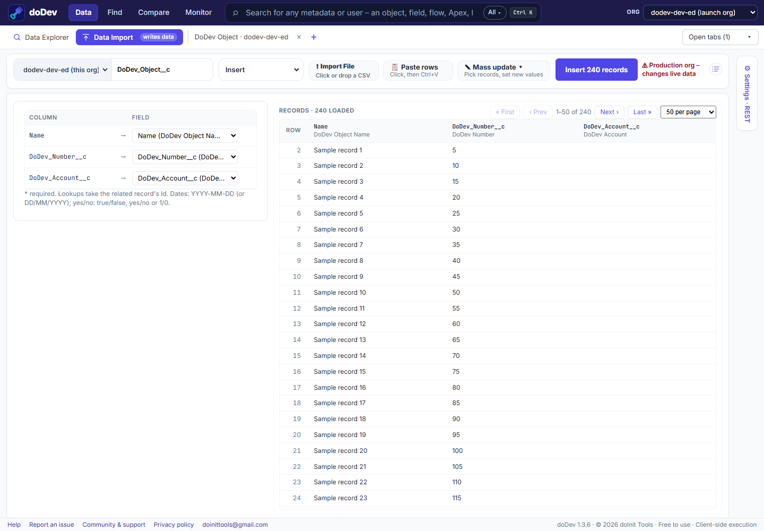The width and height of the screenshot is (764, 531).
Task: Open the Data menu
Action: point(83,13)
